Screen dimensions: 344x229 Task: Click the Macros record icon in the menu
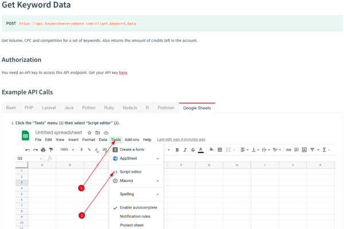click(115, 181)
